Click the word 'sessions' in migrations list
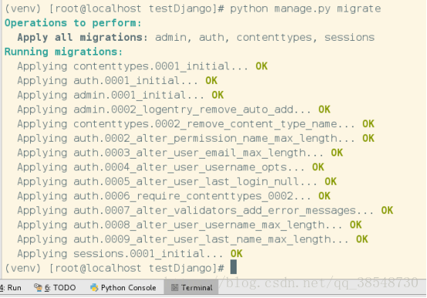 tap(349, 37)
